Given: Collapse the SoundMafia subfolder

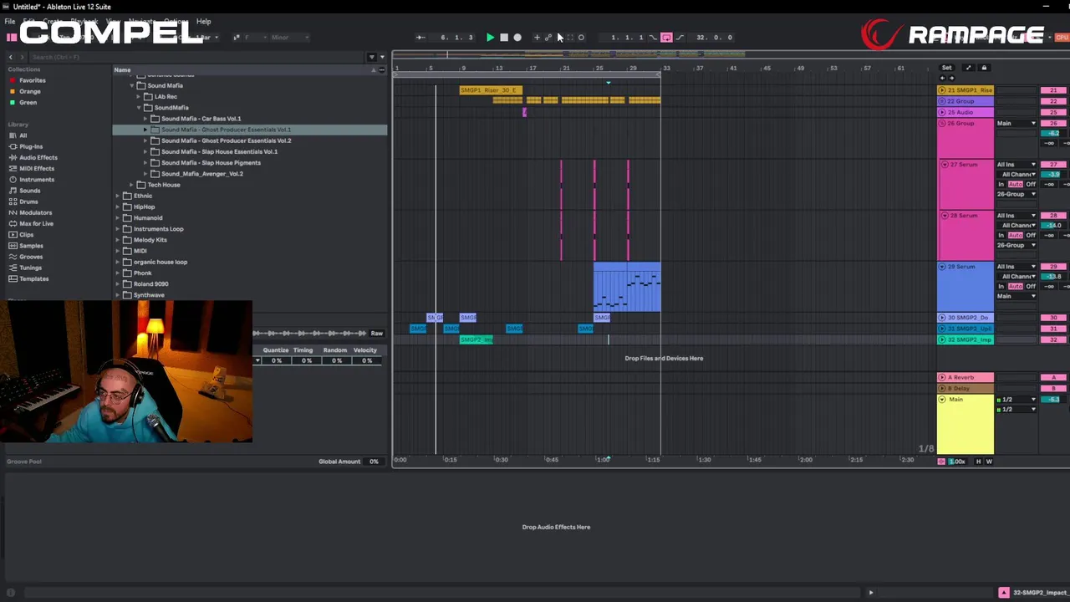Looking at the screenshot, I should pyautogui.click(x=139, y=108).
